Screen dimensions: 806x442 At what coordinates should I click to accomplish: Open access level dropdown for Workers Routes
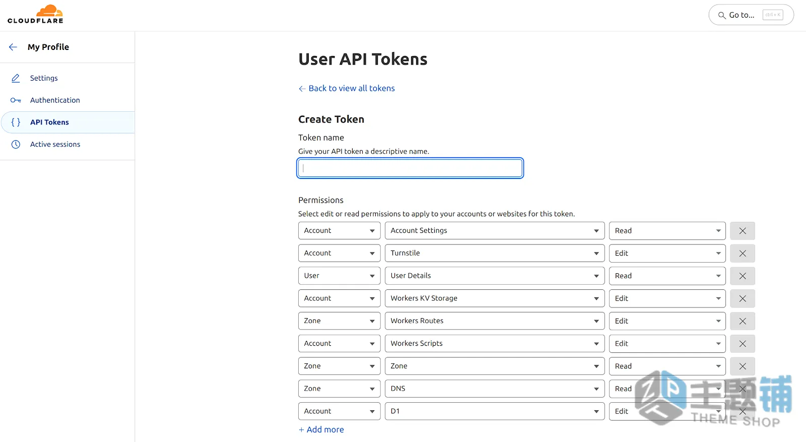pos(667,321)
